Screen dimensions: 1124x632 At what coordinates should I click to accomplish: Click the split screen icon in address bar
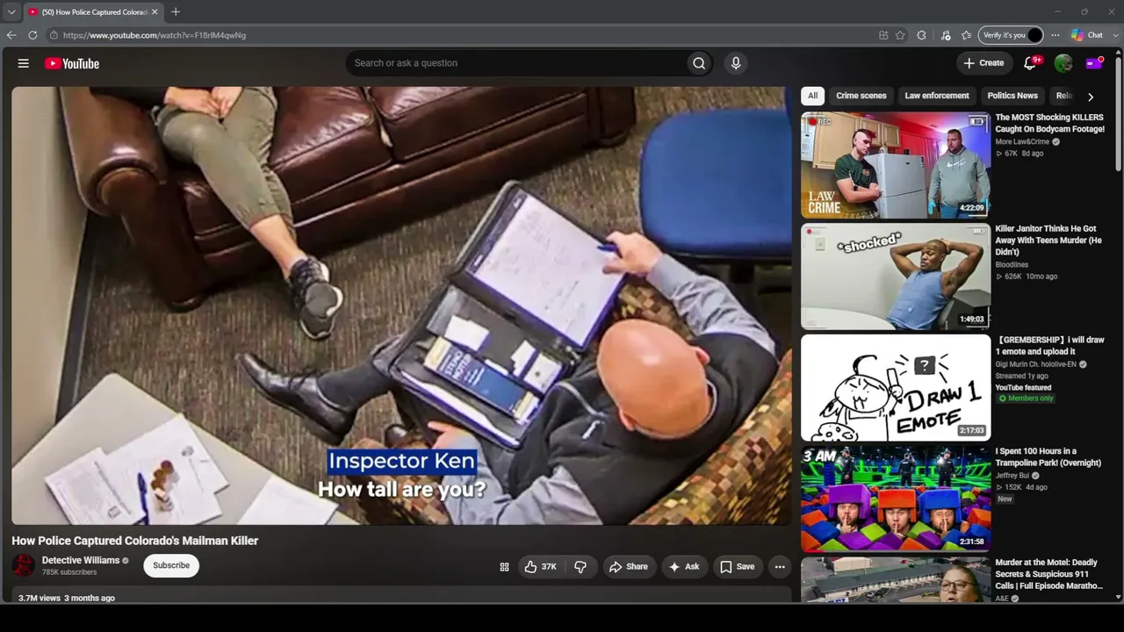pos(883,35)
